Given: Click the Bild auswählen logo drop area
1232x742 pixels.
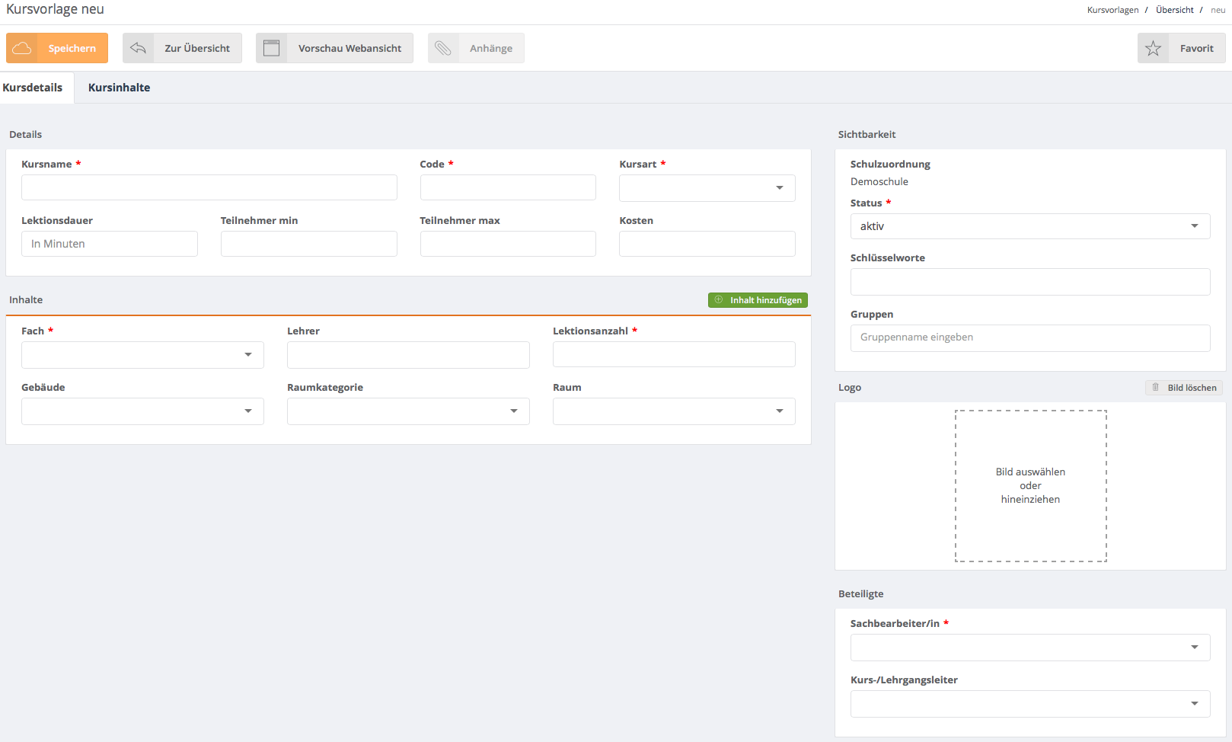Looking at the screenshot, I should (x=1031, y=486).
